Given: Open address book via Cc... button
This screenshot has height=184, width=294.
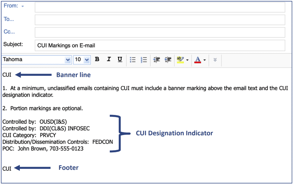Looking at the screenshot, I should click(x=9, y=32).
